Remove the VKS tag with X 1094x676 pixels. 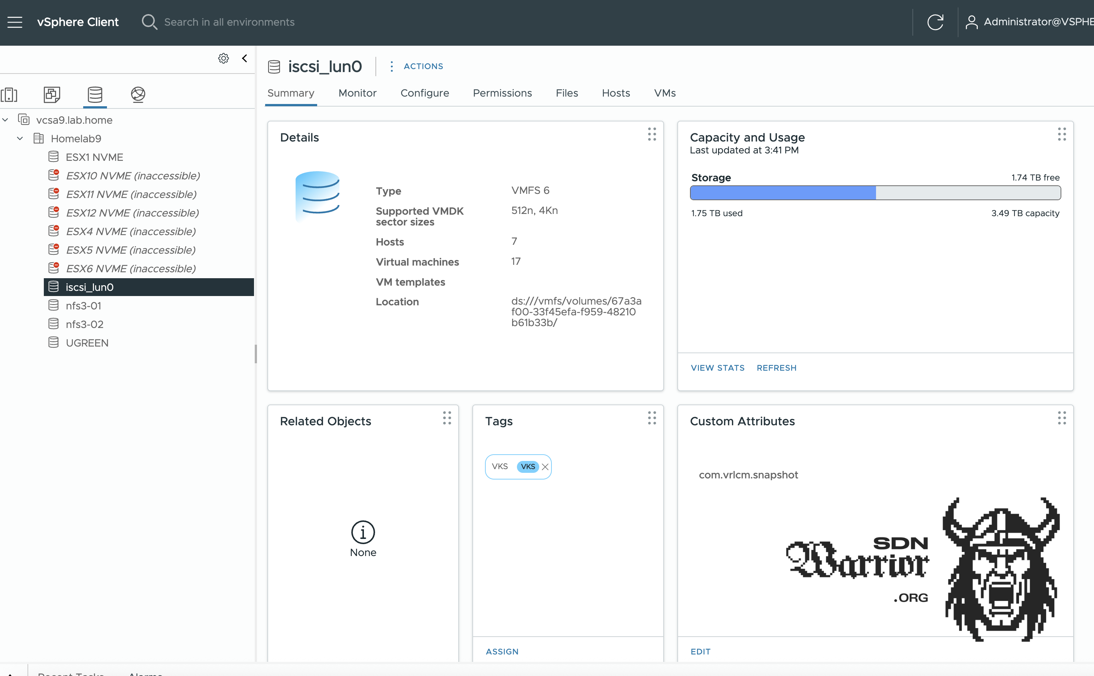[545, 467]
